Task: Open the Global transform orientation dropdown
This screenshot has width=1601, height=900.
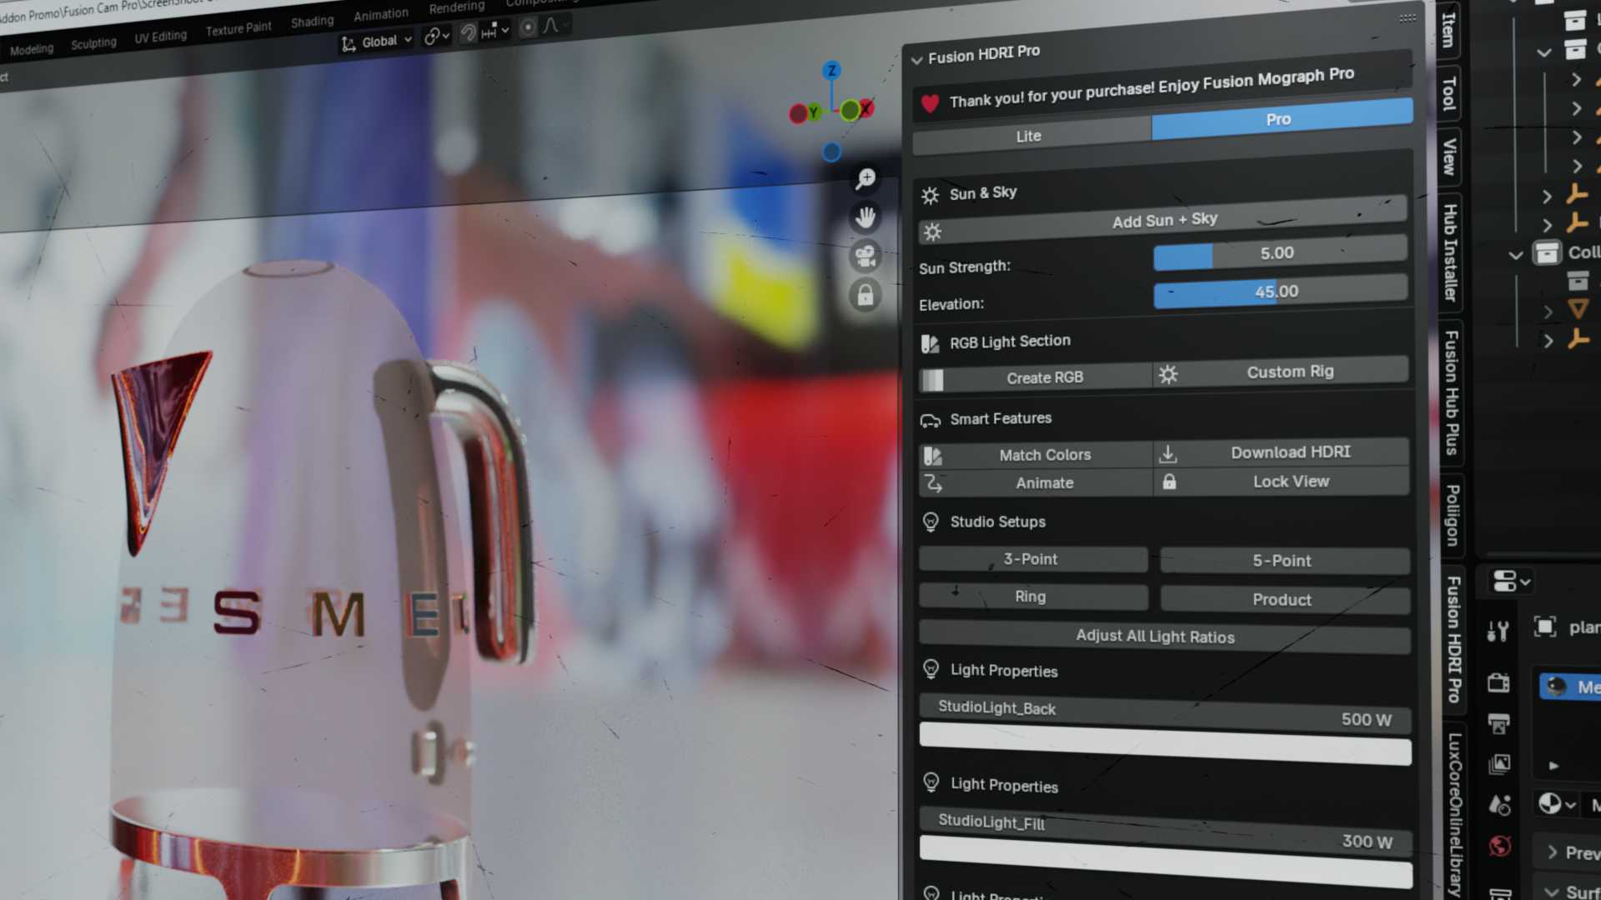Action: (379, 41)
